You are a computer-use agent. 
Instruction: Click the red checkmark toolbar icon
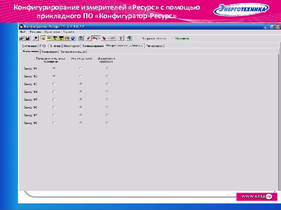tap(88, 38)
